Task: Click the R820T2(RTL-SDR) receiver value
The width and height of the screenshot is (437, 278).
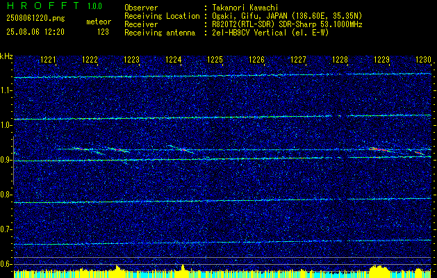Action: click(x=242, y=24)
